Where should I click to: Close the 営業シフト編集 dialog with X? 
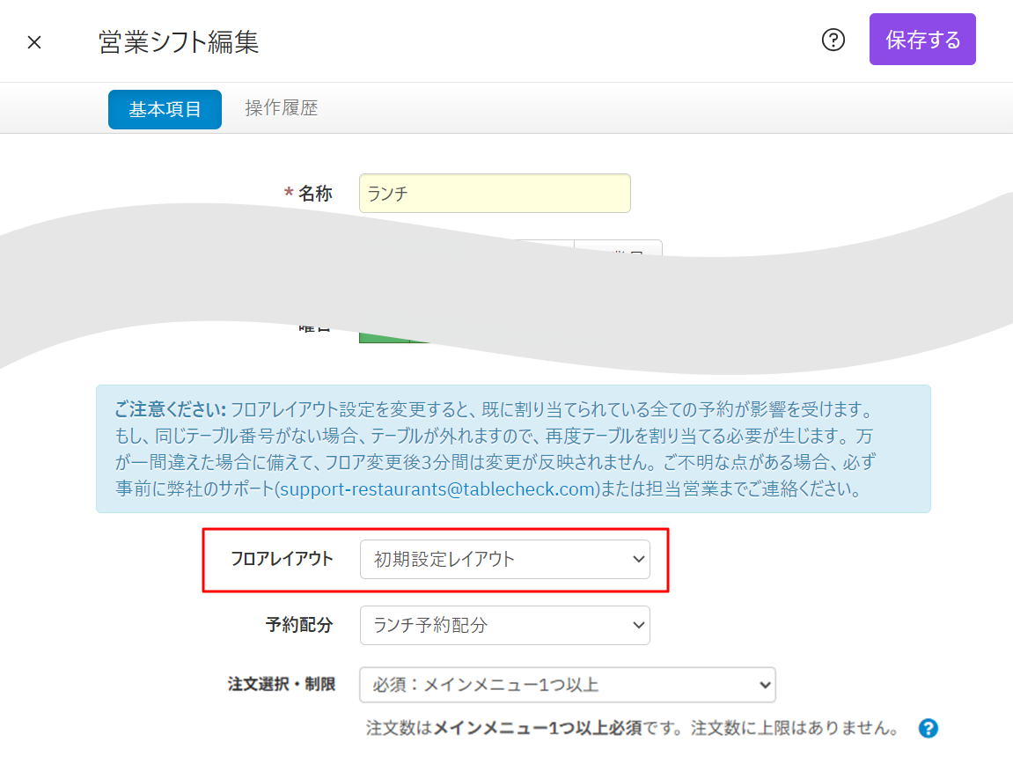pyautogui.click(x=34, y=42)
